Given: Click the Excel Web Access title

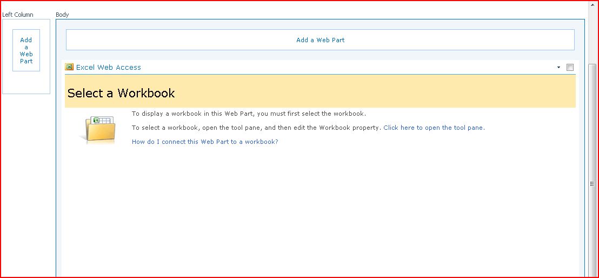Looking at the screenshot, I should click(x=109, y=67).
